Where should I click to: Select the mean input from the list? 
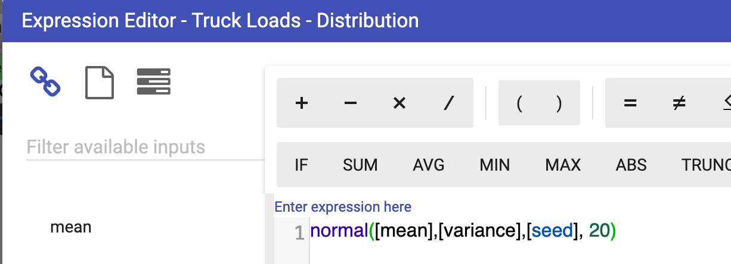[71, 227]
